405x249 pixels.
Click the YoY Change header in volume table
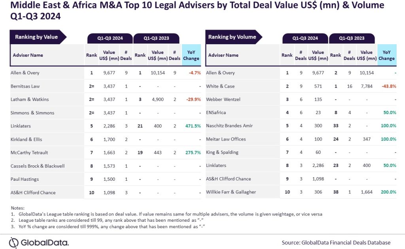click(x=386, y=55)
